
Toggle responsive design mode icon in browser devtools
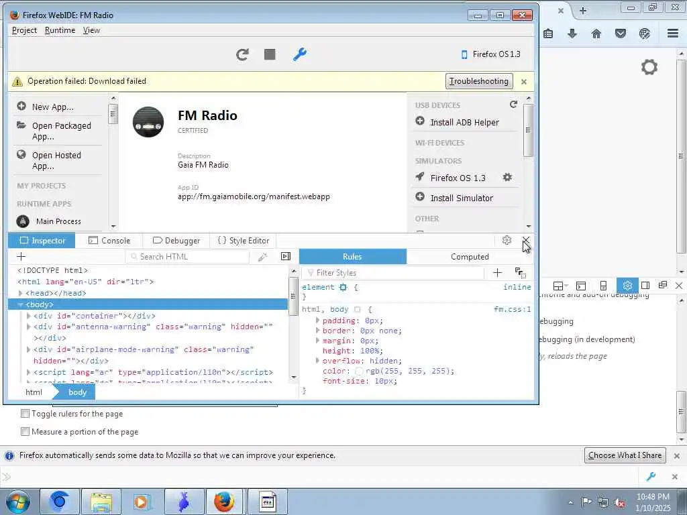point(603,286)
